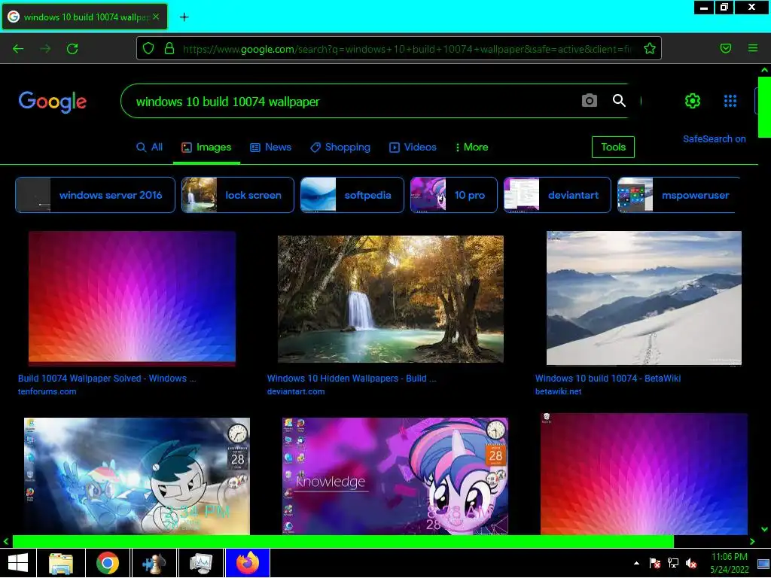Switch to Videos results
This screenshot has height=578, width=771.
pos(413,147)
